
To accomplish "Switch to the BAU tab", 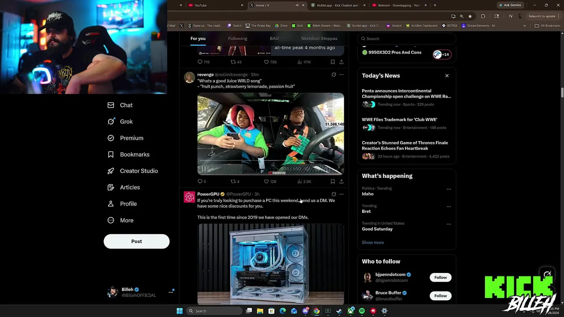I will 274,38.
